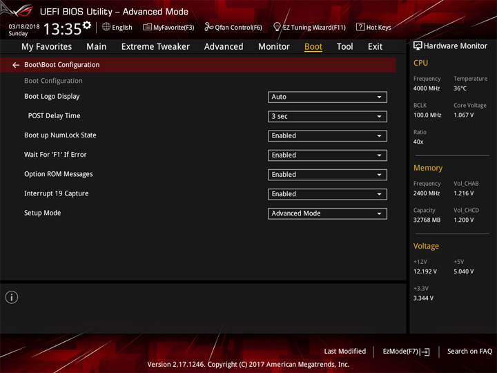This screenshot has width=497, height=373.
Task: Click Memory frequency value 2400 MHz
Action: (x=427, y=193)
